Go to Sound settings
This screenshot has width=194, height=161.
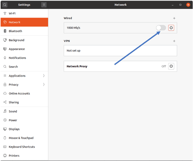pyautogui.click(x=24, y=111)
